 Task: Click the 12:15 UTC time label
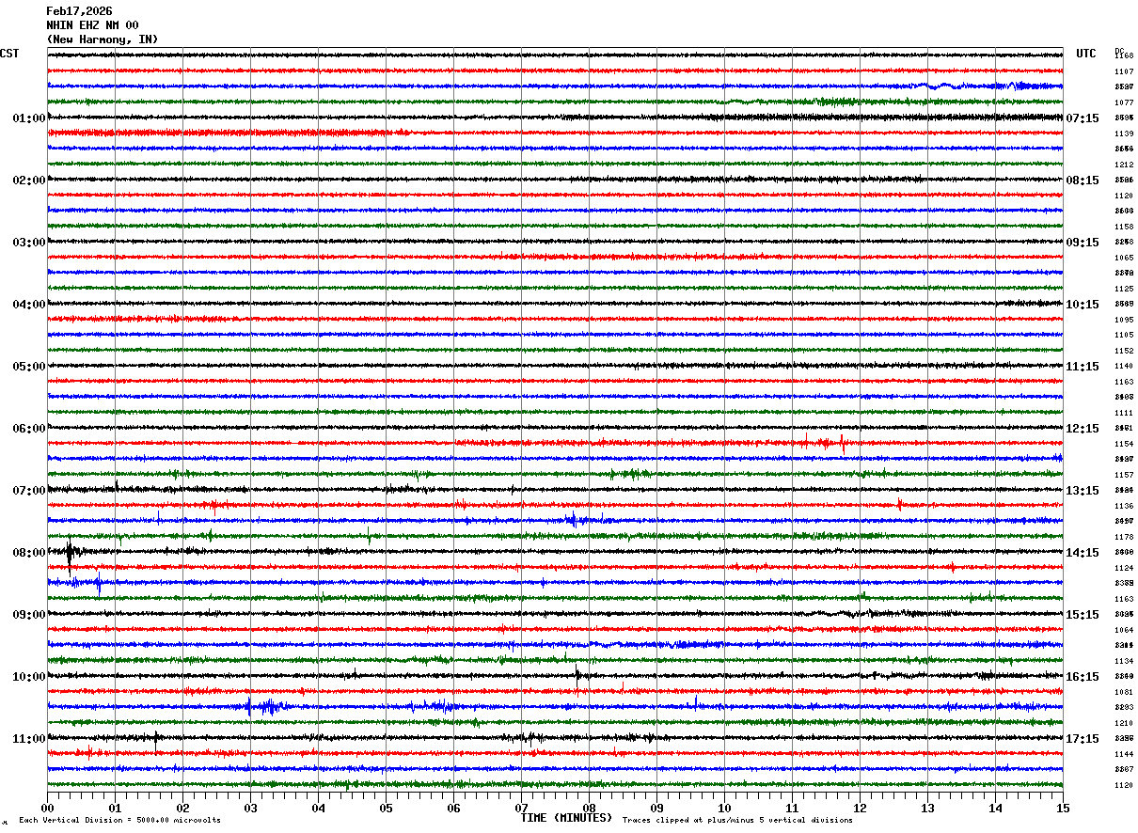1083,429
